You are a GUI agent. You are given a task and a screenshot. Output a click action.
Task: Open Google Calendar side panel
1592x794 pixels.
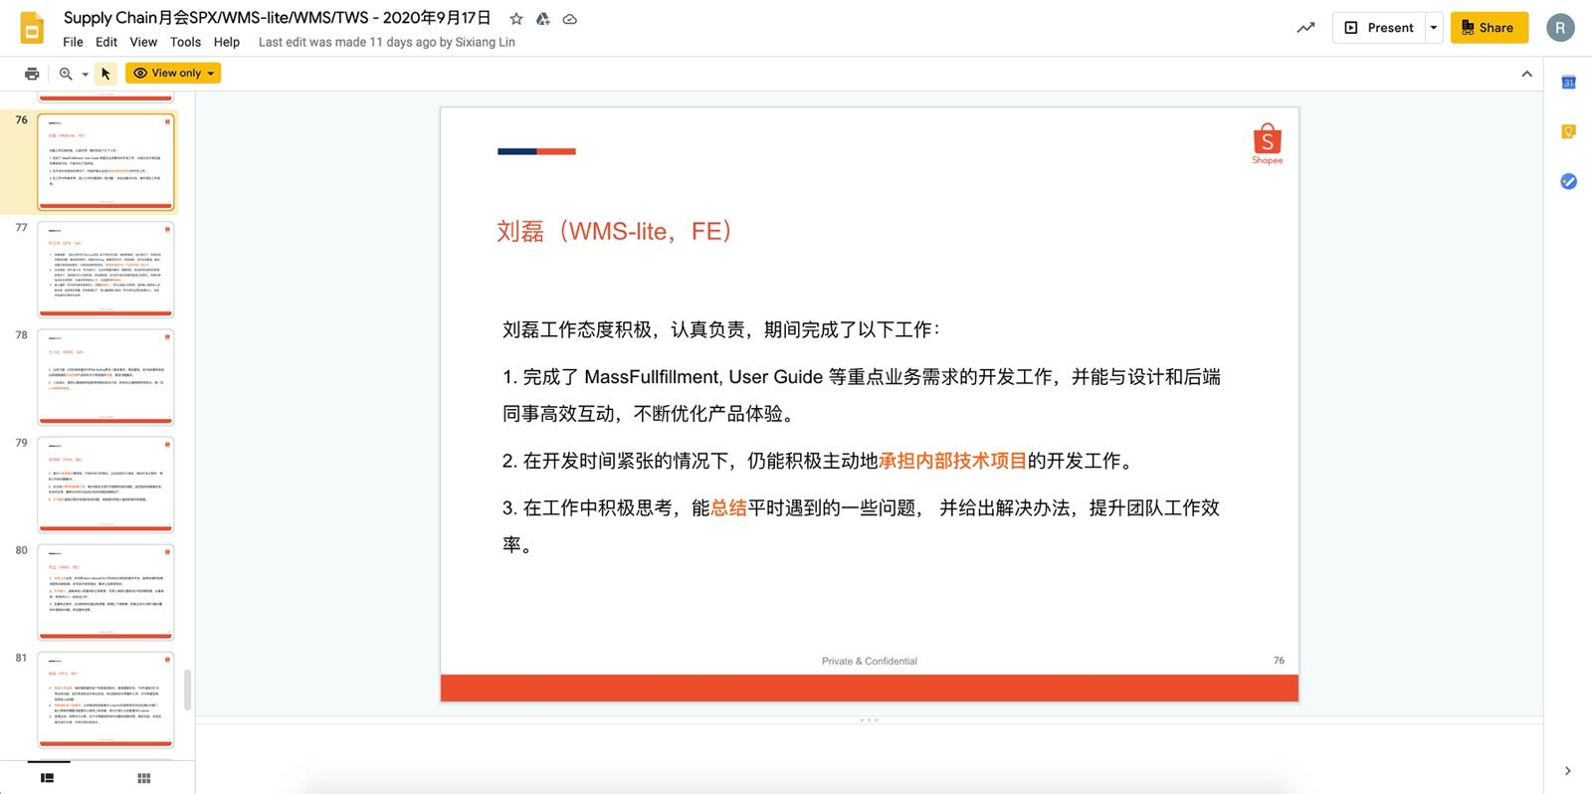click(x=1568, y=83)
